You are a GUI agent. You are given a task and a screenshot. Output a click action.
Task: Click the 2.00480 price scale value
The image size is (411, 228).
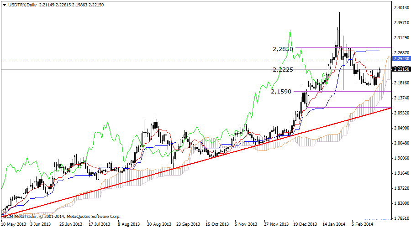coord(401,143)
